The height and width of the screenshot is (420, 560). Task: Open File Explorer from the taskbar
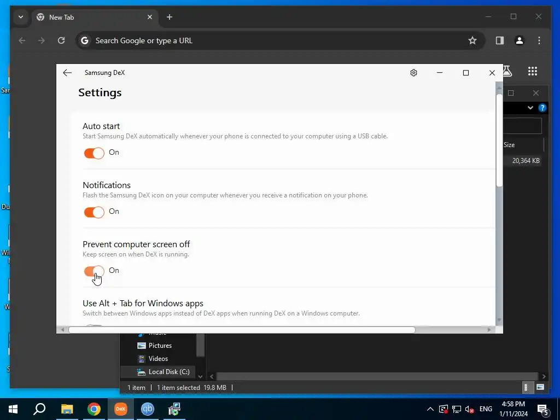click(x=67, y=409)
